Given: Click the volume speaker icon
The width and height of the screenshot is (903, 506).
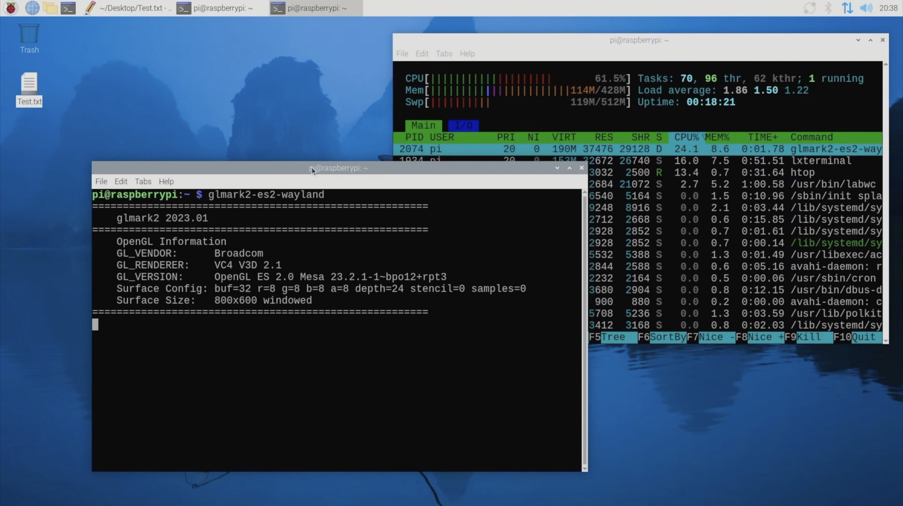Looking at the screenshot, I should click(x=866, y=8).
